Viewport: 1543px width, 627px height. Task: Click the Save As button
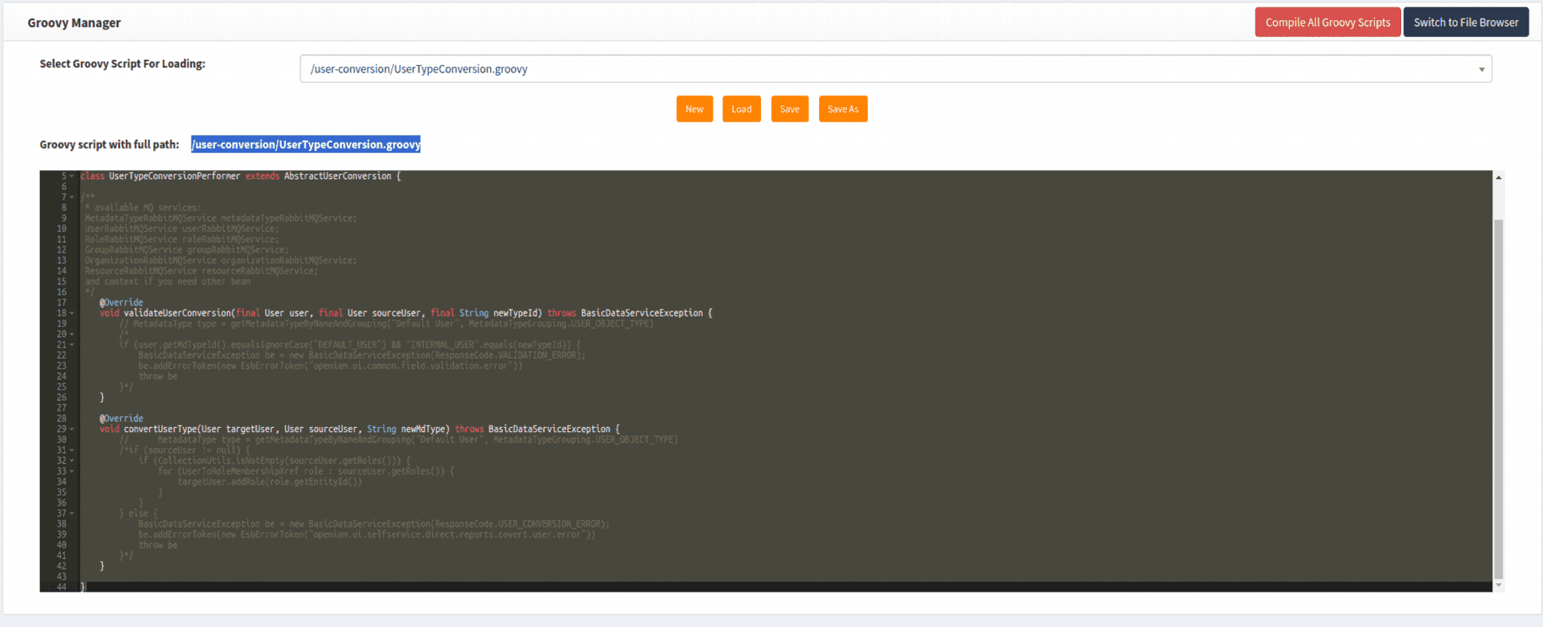pyautogui.click(x=842, y=109)
